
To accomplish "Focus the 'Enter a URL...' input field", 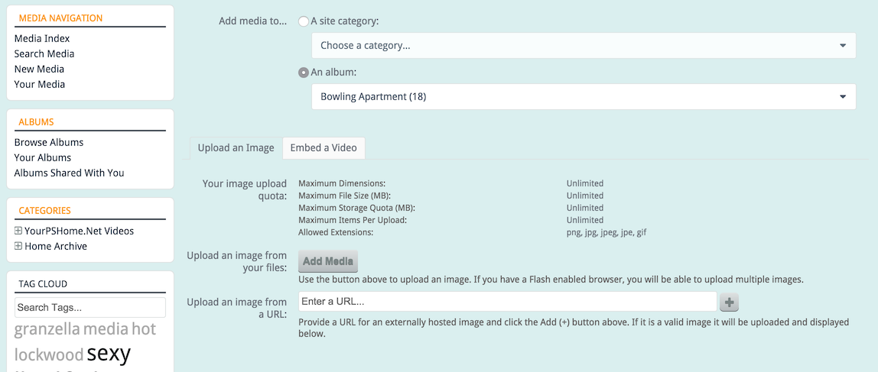I will (x=507, y=302).
